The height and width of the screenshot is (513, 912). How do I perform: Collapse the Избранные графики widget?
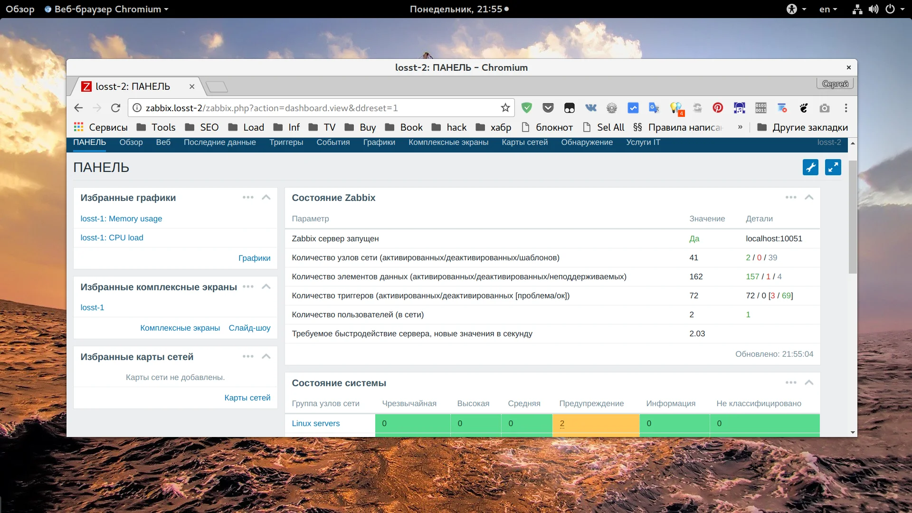pyautogui.click(x=266, y=198)
